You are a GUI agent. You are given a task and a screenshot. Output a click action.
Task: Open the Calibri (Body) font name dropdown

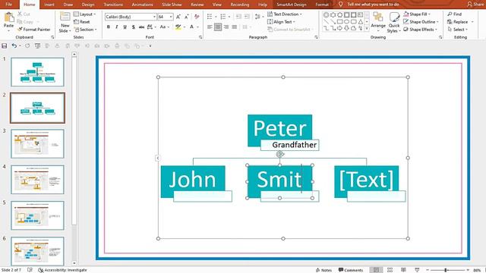(154, 17)
